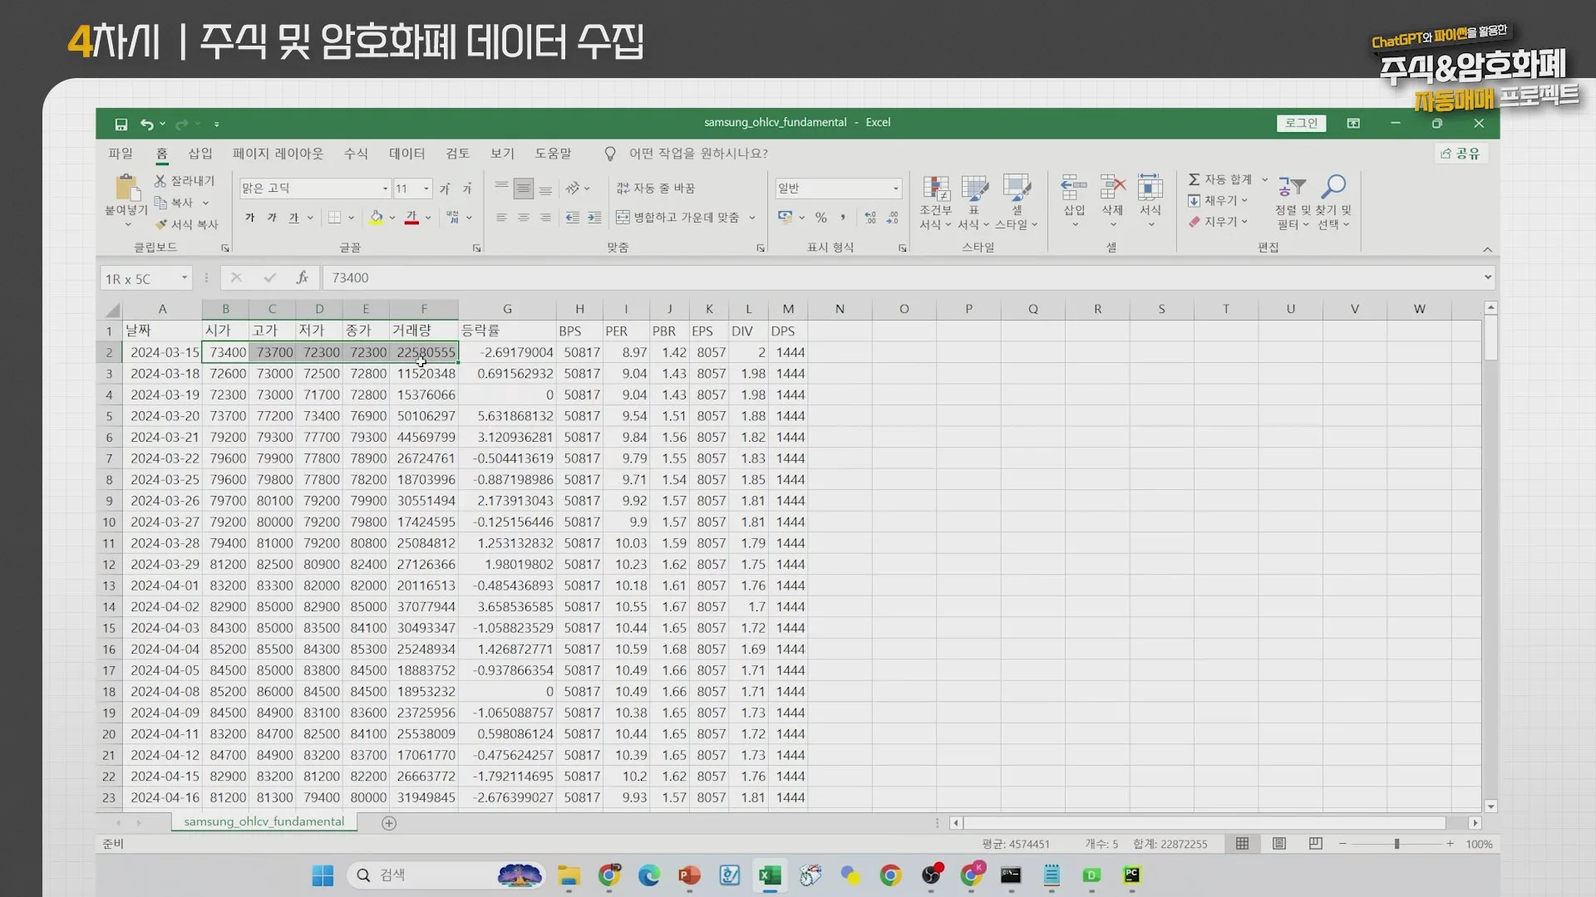Switch to Page Layout view icon

coord(1279,844)
